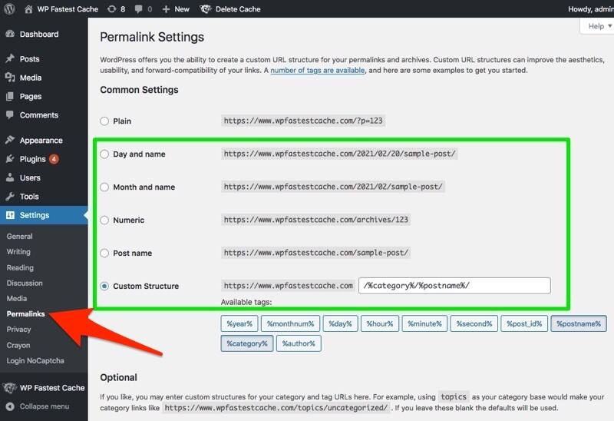The width and height of the screenshot is (614, 421).
Task: Expand the Help dropdown tab
Action: point(595,26)
